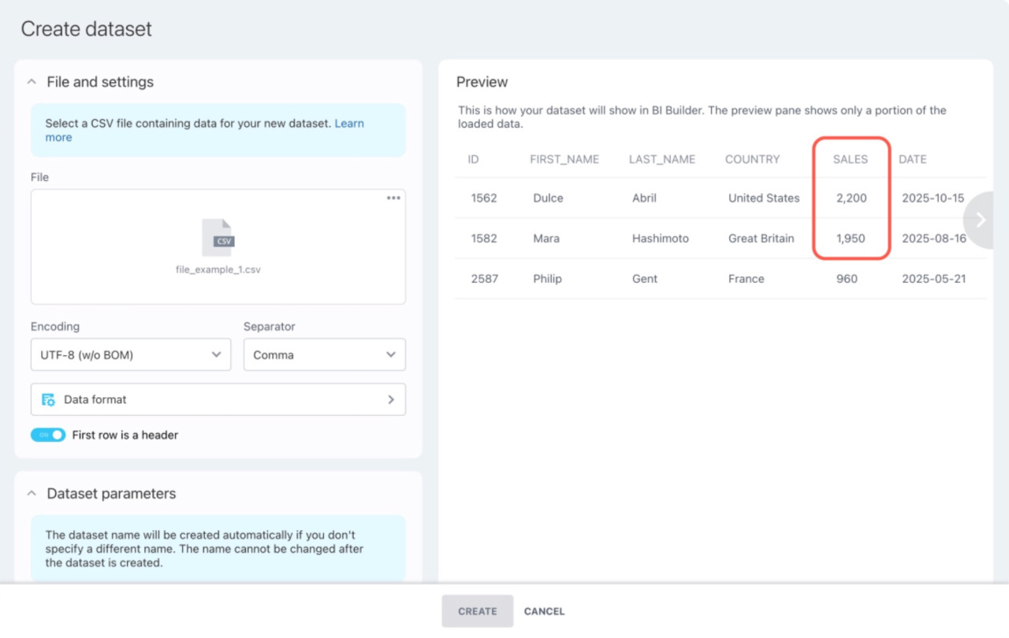
Task: Collapse the Dataset parameters section
Action: (32, 494)
